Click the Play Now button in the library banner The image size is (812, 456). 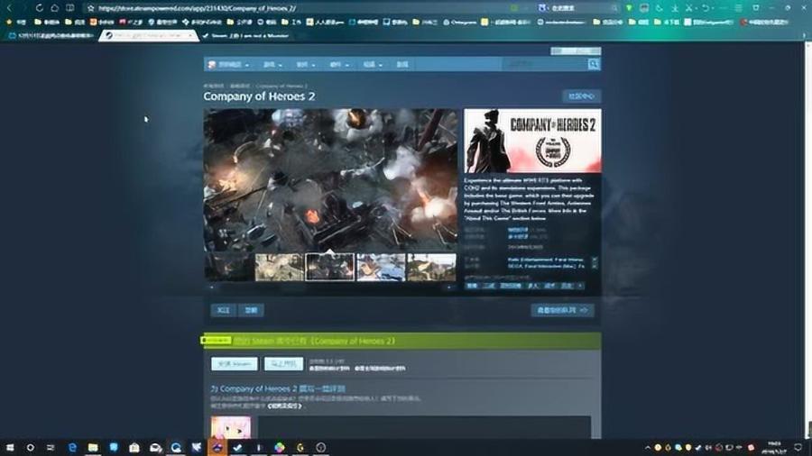point(283,364)
